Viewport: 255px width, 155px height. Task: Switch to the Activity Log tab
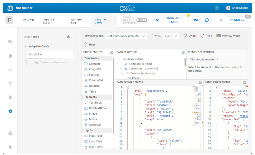coord(76,21)
